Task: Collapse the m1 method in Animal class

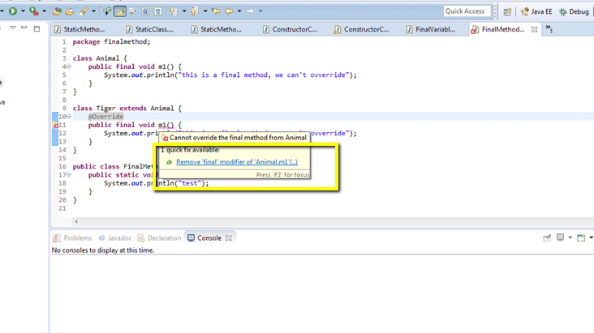Action: [x=69, y=66]
